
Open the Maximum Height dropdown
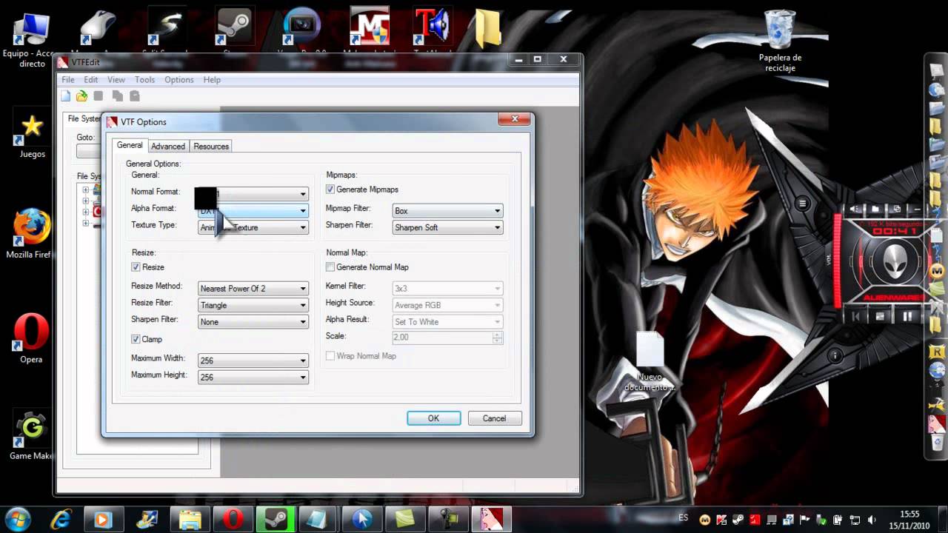253,377
